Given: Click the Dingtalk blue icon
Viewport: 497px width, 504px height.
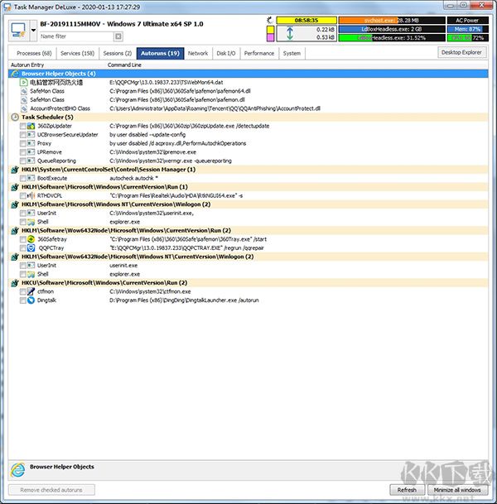Looking at the screenshot, I should (31, 300).
